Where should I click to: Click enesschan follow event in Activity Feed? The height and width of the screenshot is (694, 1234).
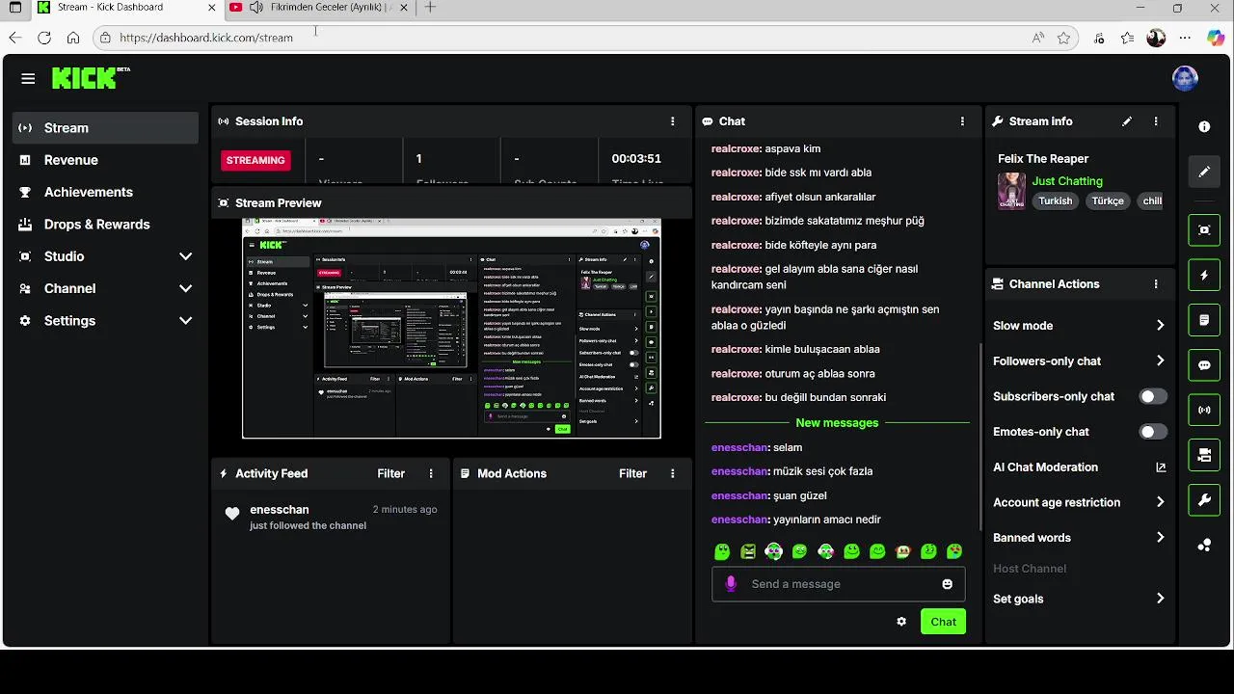pos(331,518)
